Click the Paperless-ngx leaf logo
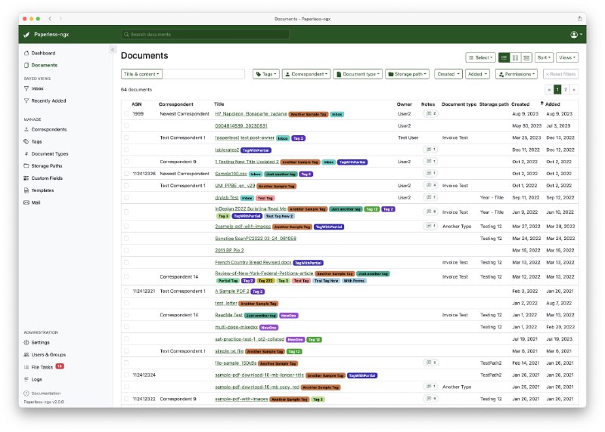 pos(26,35)
